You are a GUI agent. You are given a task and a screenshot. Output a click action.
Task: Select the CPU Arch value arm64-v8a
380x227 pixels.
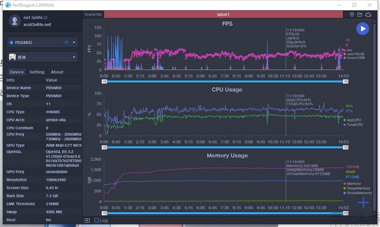[x=56, y=120]
